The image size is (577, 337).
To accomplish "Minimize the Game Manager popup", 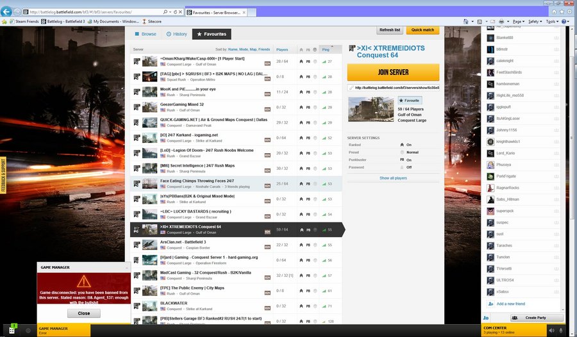I will (126, 267).
